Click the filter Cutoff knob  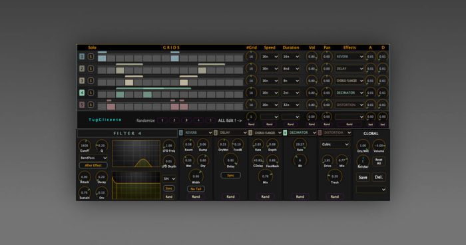pos(85,145)
